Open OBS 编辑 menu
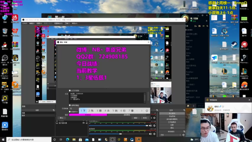252x142 pixels. pos(32,23)
